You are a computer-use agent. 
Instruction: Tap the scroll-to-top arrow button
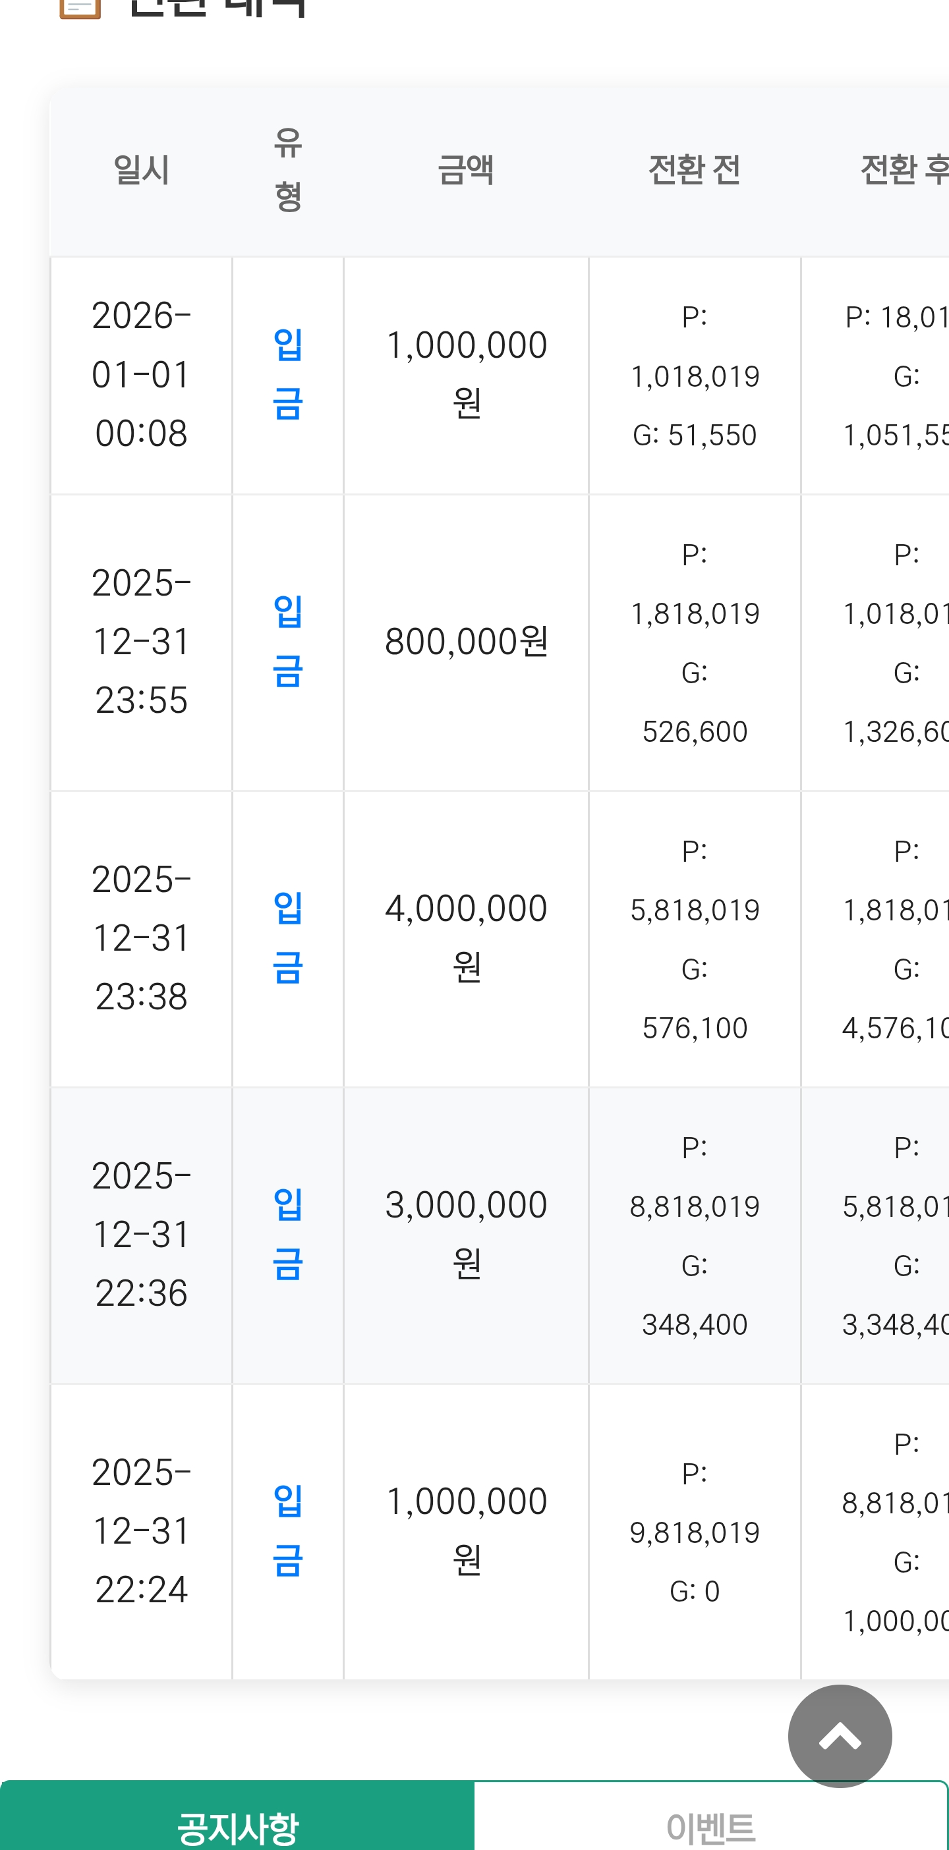[x=839, y=1737]
